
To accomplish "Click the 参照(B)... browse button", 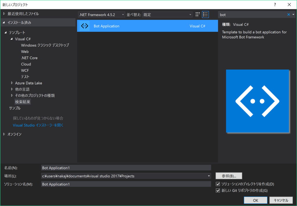I will (x=229, y=176).
